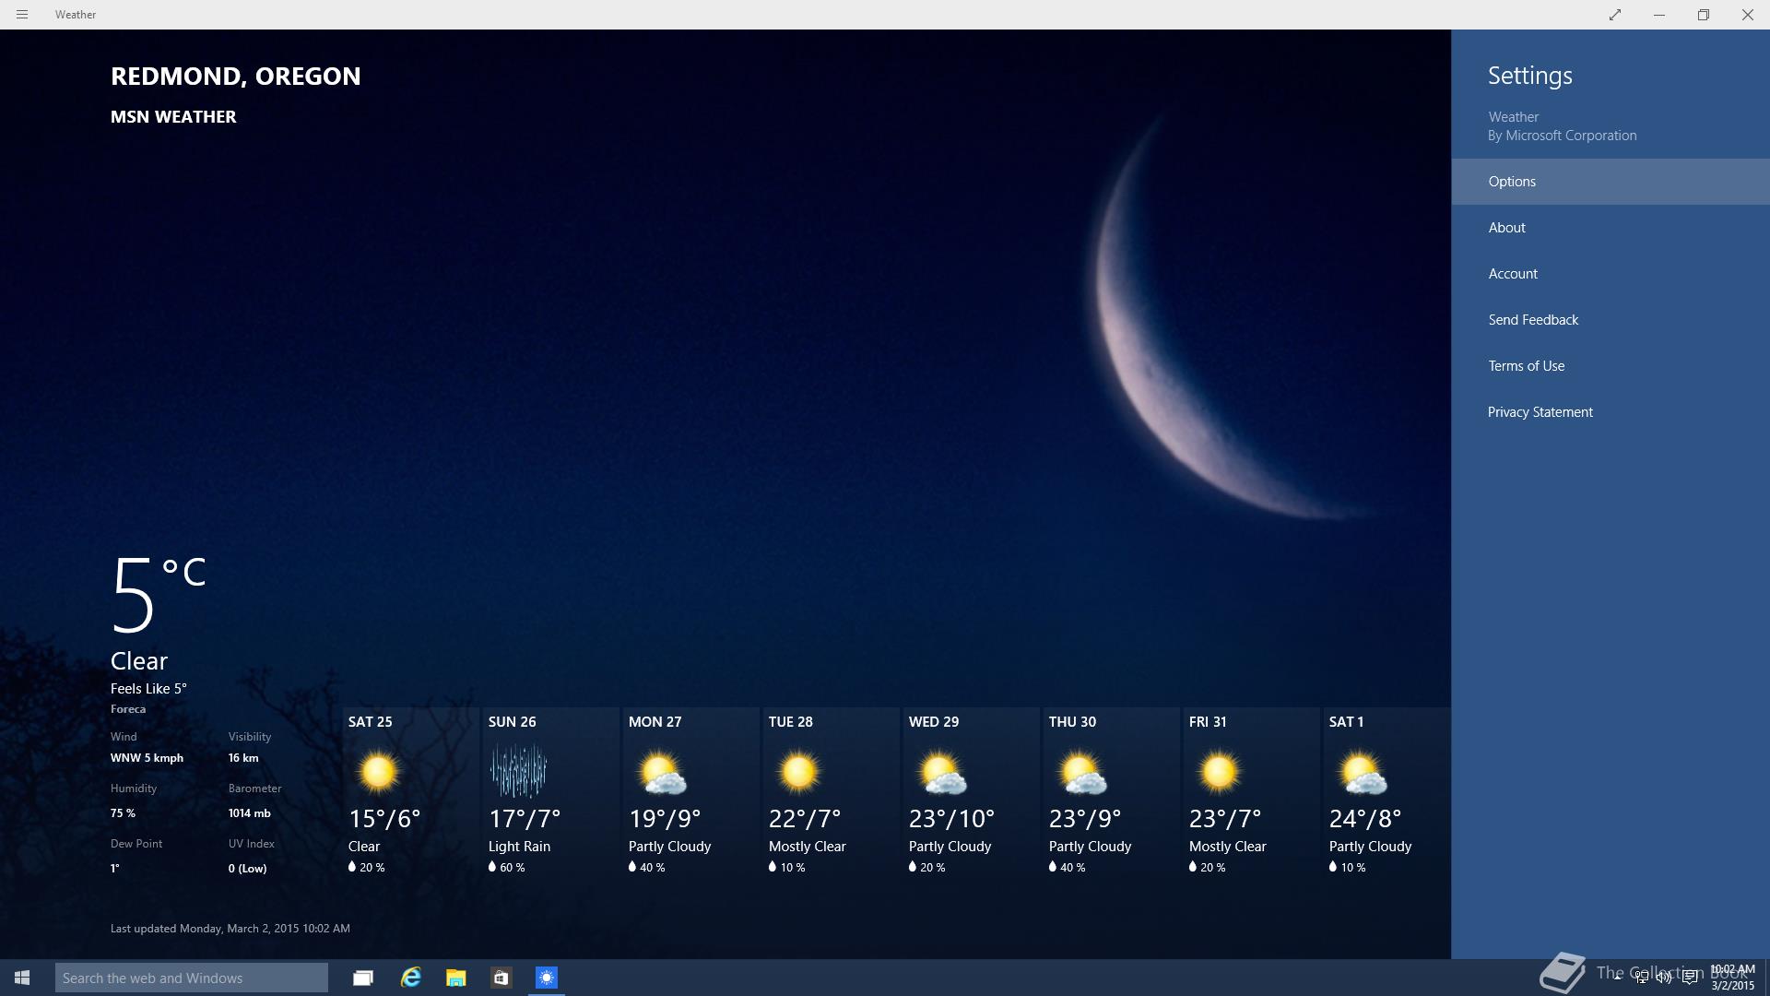Toggle full-screen with the expand arrows icon
Image resolution: width=1770 pixels, height=996 pixels.
1615,15
